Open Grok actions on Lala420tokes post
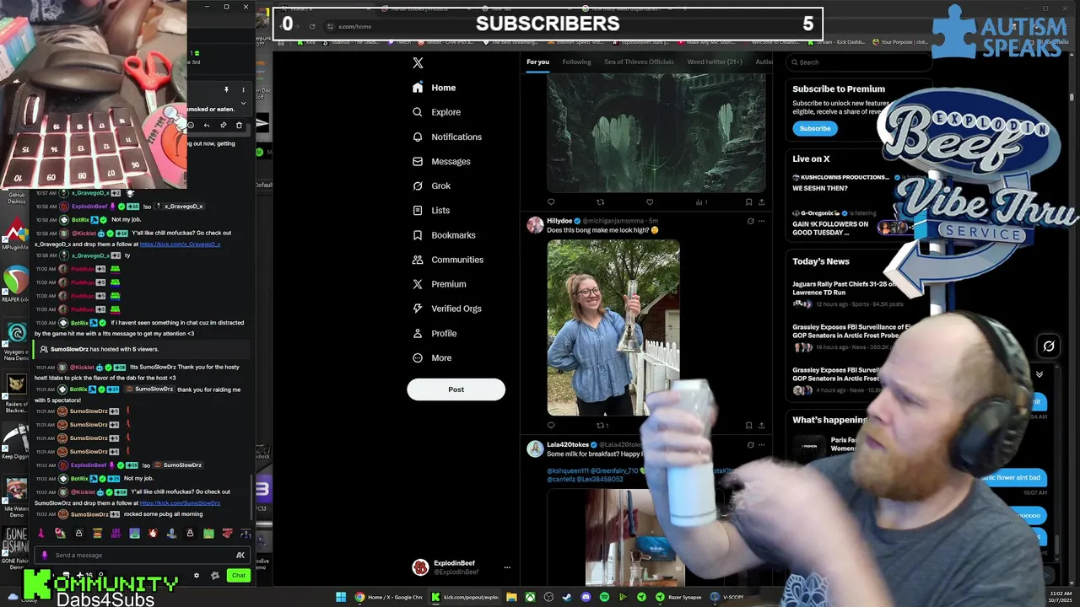Screen dimensions: 1080x607 point(750,444)
